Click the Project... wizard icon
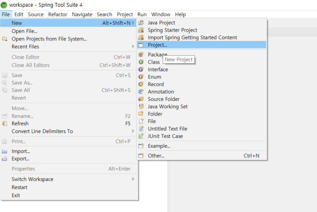Screen dimensions: 317x212 point(141,45)
